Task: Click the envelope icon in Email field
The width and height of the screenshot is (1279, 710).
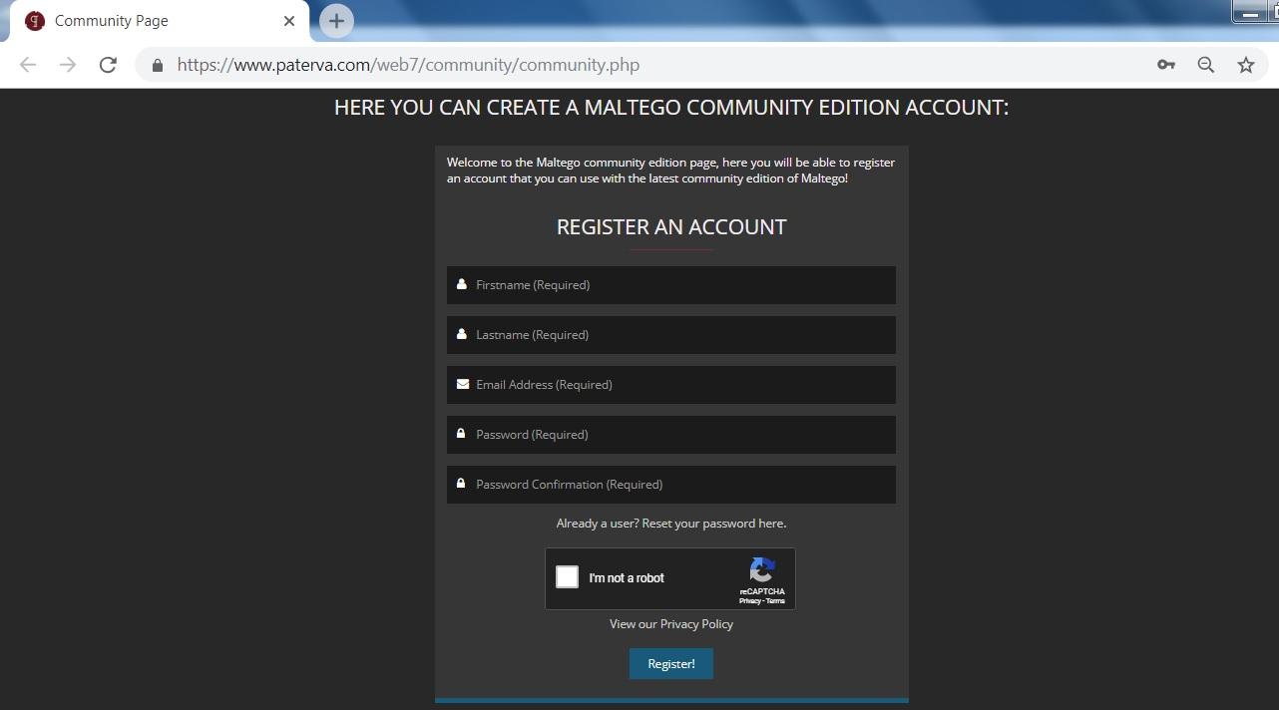Action: [x=463, y=384]
